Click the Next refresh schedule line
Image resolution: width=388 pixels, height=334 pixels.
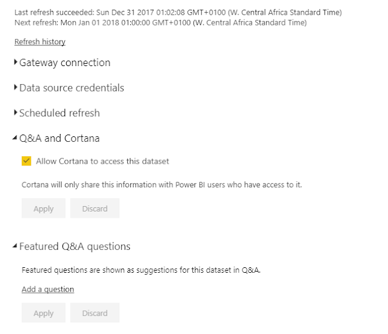point(160,22)
